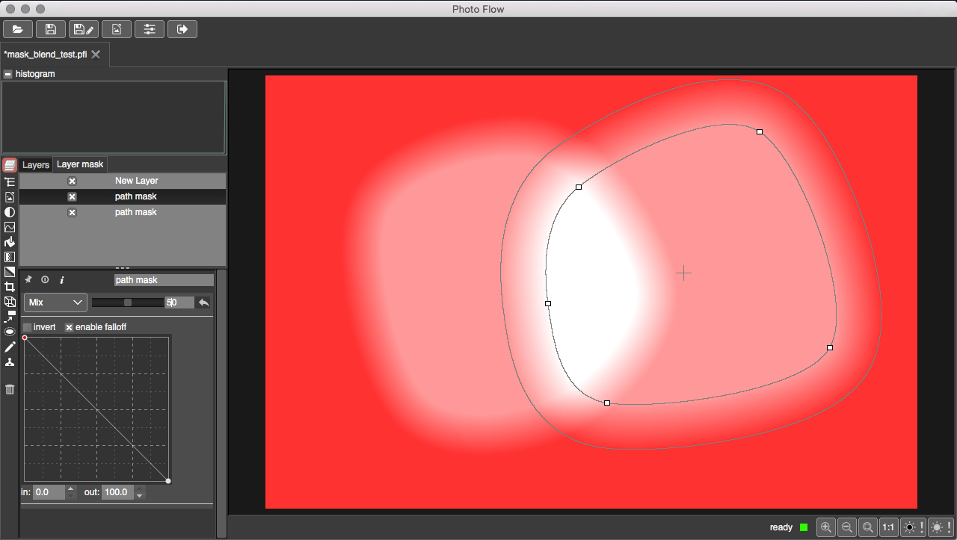
Task: Click the 'out' value input field
Action: [117, 492]
